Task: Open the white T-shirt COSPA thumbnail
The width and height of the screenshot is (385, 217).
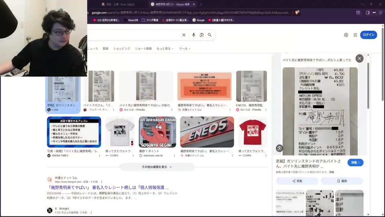Action: pyautogui.click(x=120, y=132)
